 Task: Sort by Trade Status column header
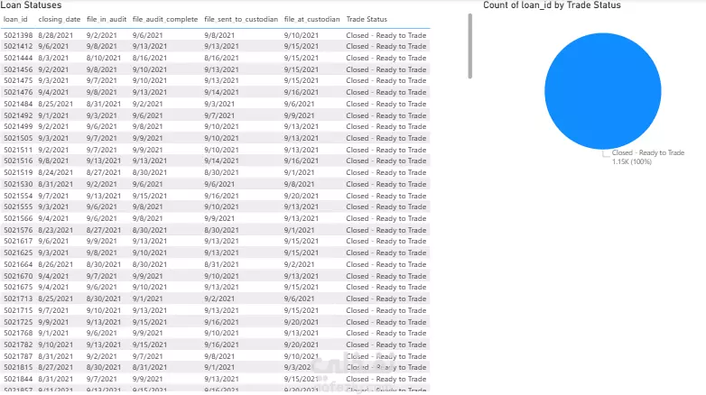367,19
